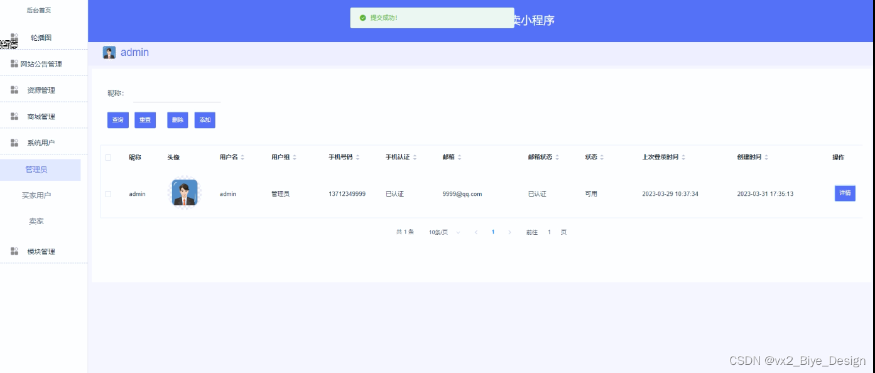875x373 pixels.
Task: Click the 昵称 search input field
Action: [177, 93]
